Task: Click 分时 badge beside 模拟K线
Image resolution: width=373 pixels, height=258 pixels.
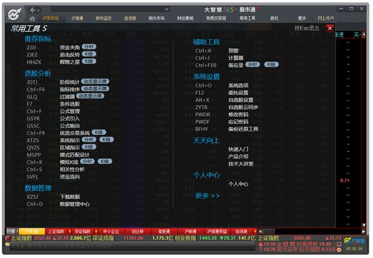Action: (x=88, y=161)
